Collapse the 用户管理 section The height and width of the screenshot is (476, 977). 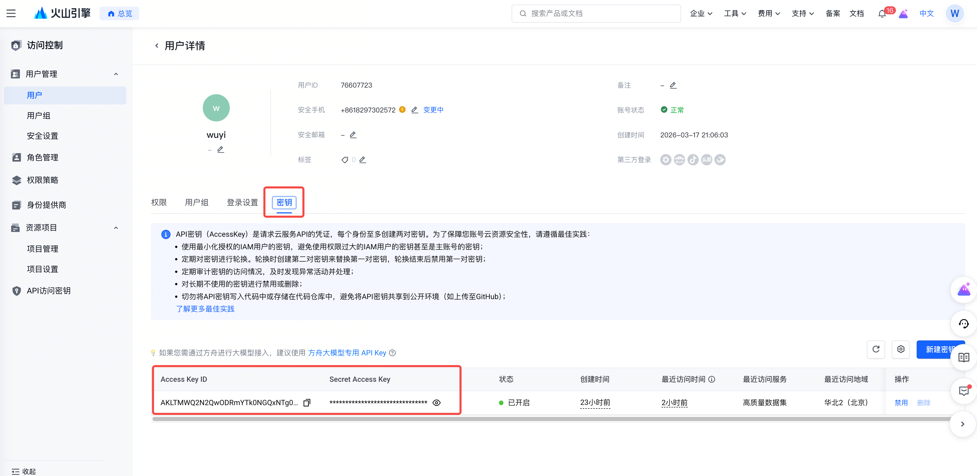[116, 74]
